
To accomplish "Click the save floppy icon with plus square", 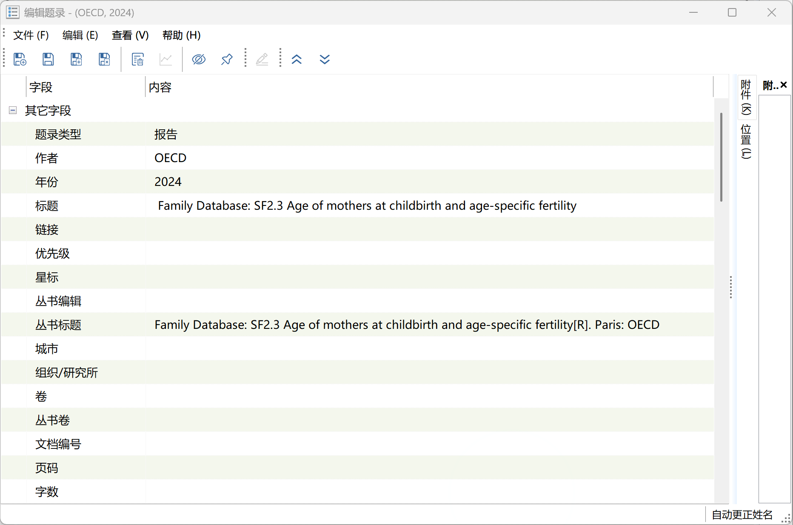I will click(76, 59).
